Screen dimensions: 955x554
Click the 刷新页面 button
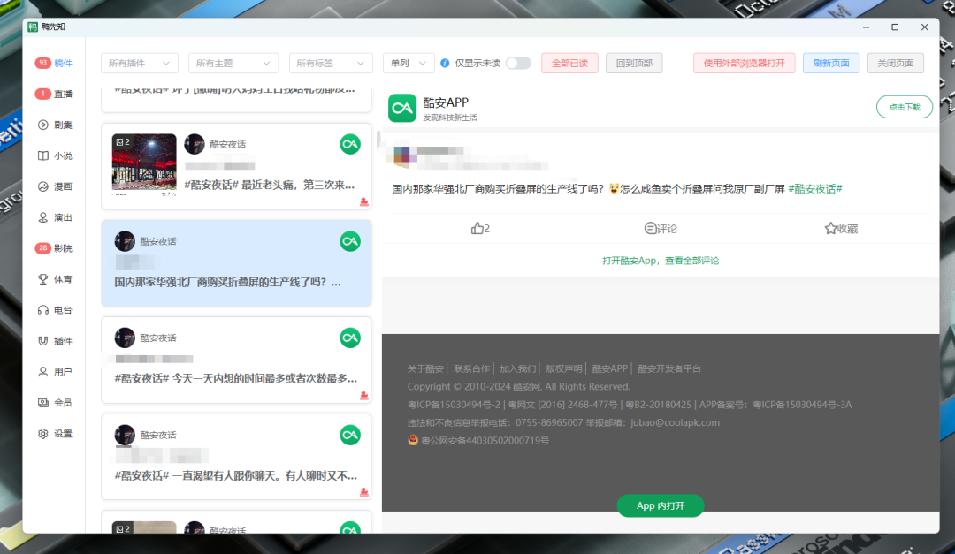pos(830,64)
